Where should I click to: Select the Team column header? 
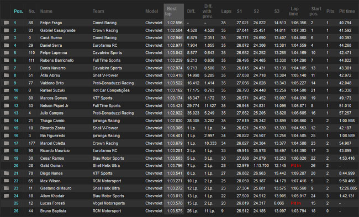tap(98, 11)
